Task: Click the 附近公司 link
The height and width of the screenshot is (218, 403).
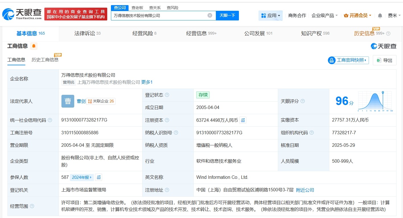Action: pyautogui.click(x=305, y=190)
